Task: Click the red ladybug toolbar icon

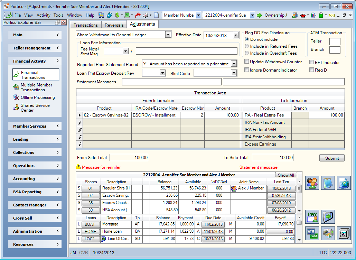Action: (303, 15)
